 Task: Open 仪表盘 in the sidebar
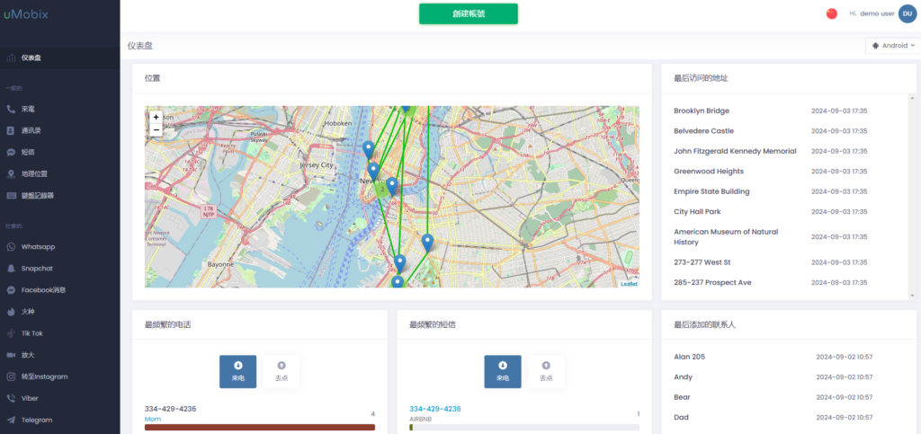click(x=60, y=58)
